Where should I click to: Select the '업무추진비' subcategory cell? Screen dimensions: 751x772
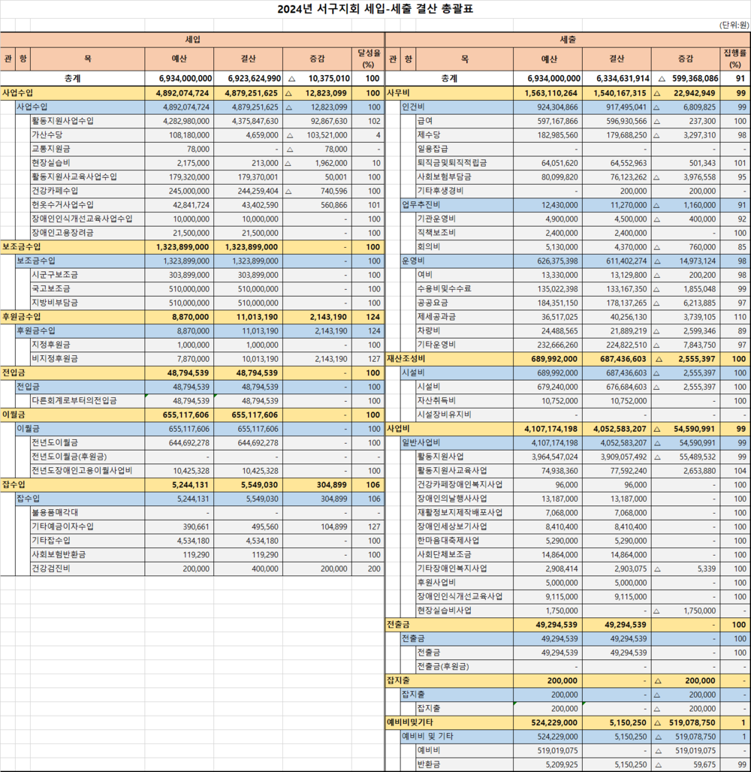(x=457, y=205)
